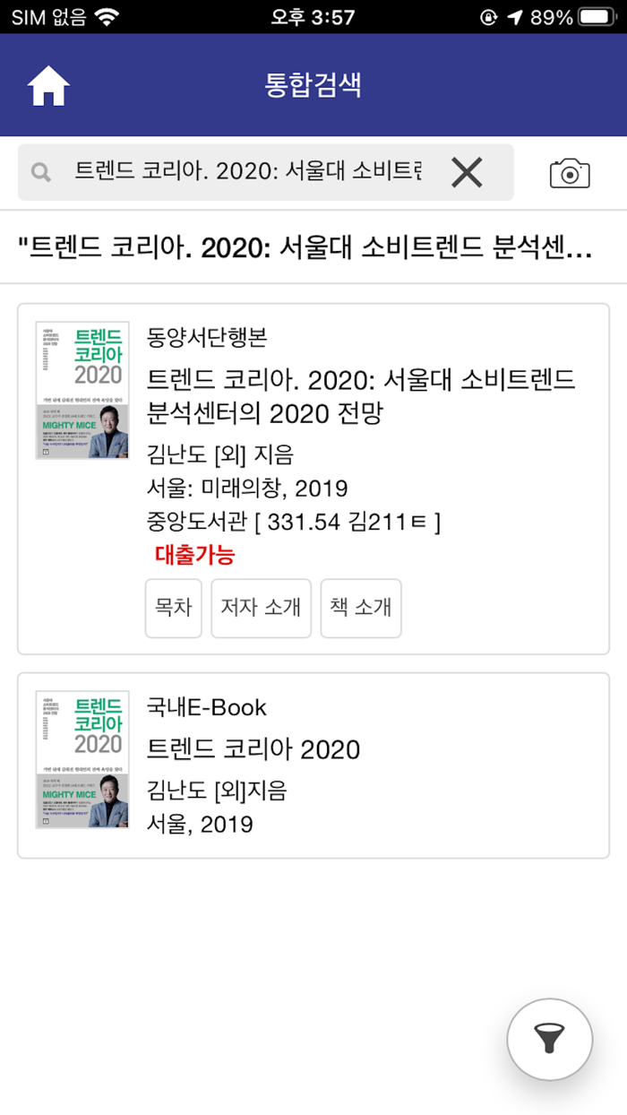
Task: Tap the 책 소개 book description button
Action: pos(361,609)
